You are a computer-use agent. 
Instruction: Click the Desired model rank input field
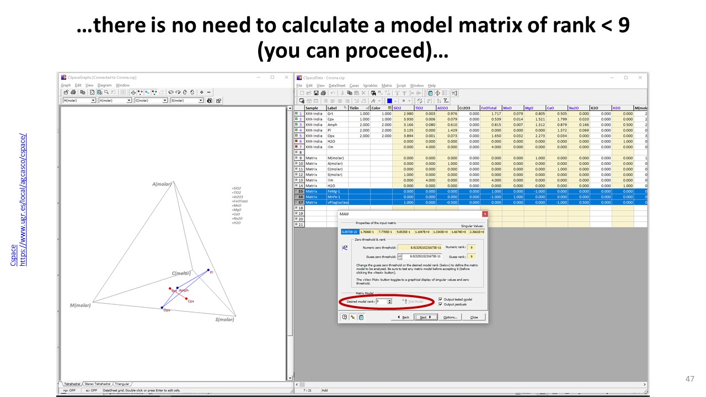tap(381, 302)
